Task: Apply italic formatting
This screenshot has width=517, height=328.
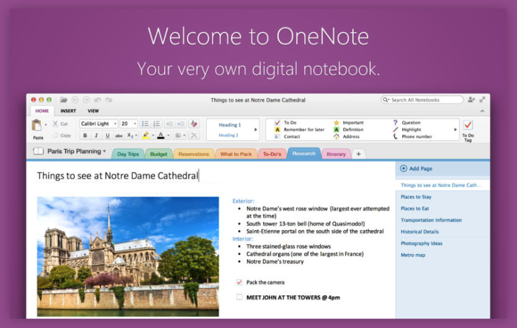Action: click(x=96, y=135)
